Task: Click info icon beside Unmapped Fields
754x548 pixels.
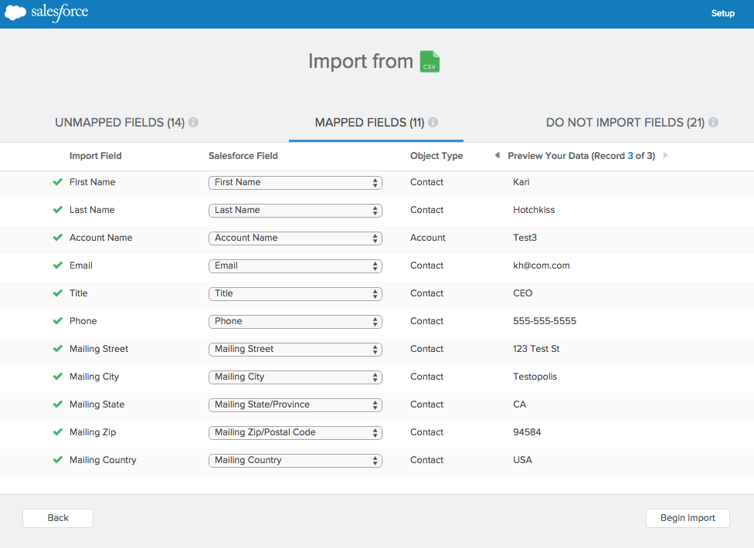Action: (193, 123)
